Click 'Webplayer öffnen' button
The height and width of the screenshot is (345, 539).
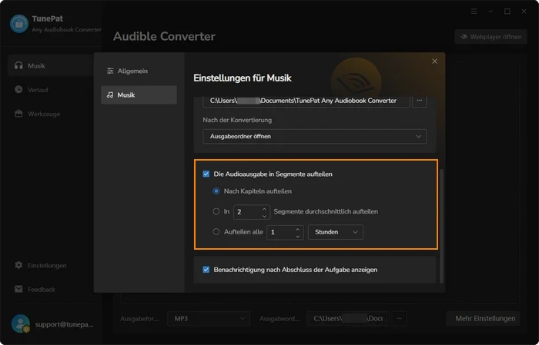click(490, 37)
